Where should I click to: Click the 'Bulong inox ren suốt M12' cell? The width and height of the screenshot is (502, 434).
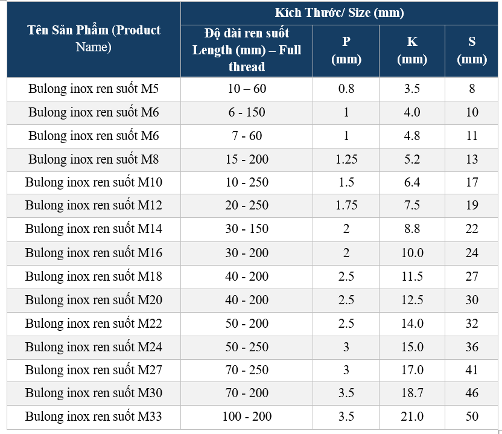94,205
